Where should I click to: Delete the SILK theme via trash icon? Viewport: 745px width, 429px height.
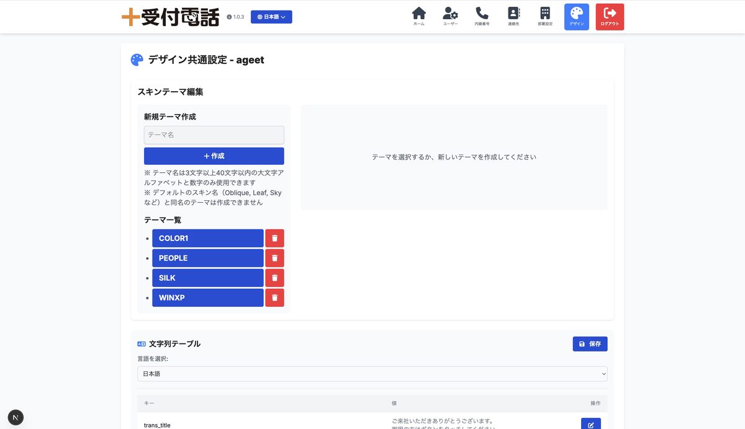click(x=274, y=278)
